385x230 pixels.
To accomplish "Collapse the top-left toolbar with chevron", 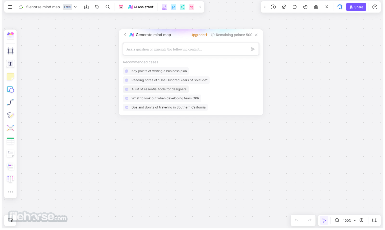I will click(200, 7).
